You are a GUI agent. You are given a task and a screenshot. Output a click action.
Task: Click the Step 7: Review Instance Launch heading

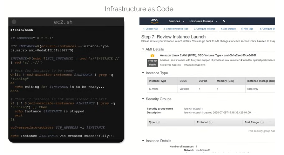coord(173,37)
